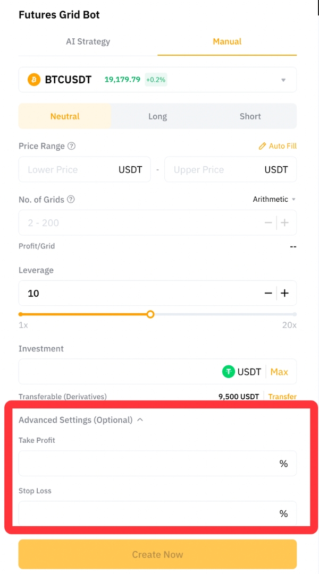Collapse the Advanced Settings section

click(140, 420)
